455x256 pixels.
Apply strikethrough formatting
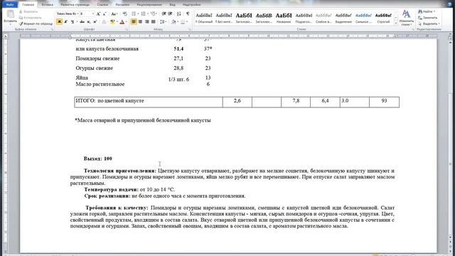[x=82, y=22]
